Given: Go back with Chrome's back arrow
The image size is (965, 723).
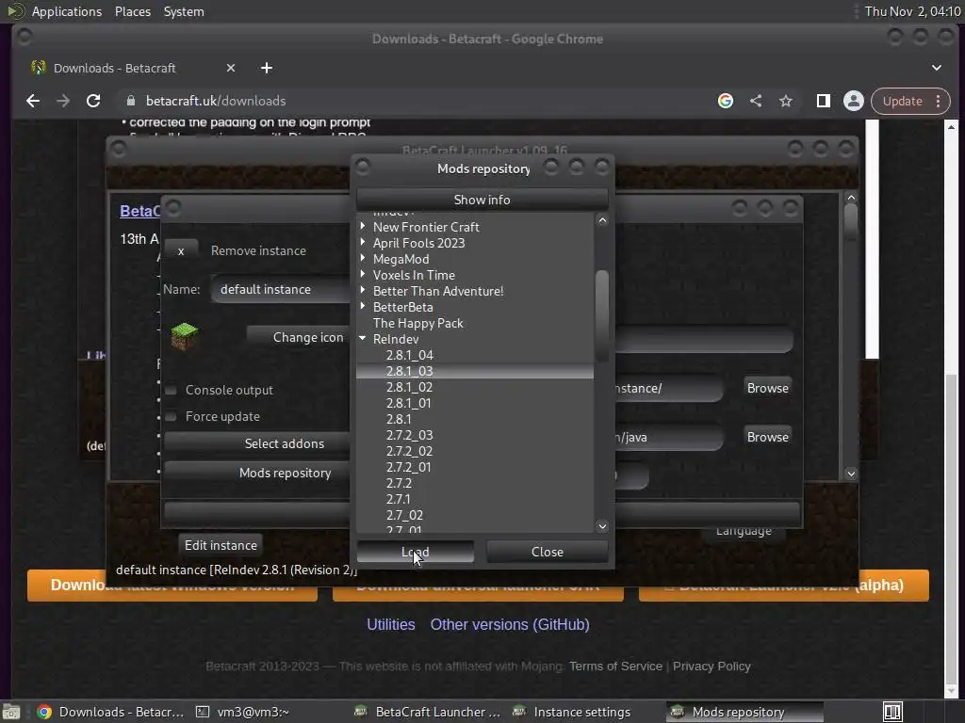Looking at the screenshot, I should [x=33, y=101].
